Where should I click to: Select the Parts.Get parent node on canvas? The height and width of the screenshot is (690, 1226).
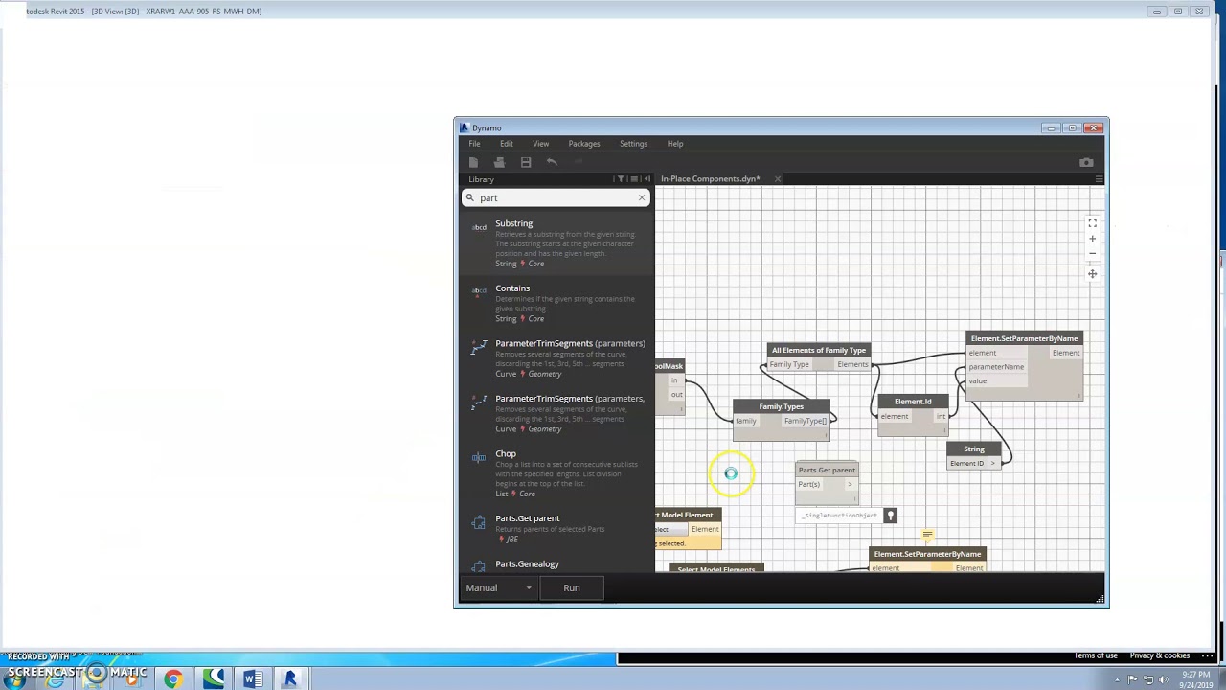click(x=827, y=471)
